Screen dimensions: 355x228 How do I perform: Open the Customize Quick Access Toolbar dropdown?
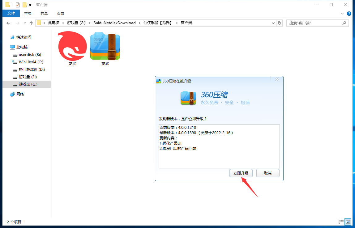click(30, 5)
